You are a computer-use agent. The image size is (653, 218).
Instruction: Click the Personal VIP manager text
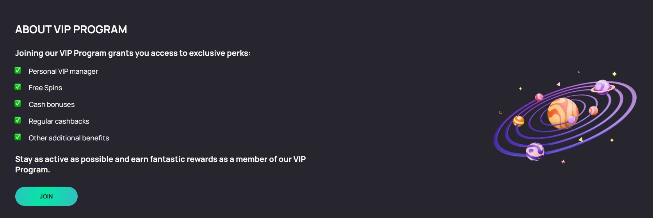[x=63, y=71]
